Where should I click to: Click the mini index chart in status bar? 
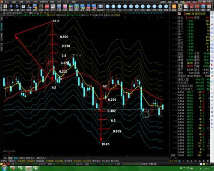pos(131,164)
